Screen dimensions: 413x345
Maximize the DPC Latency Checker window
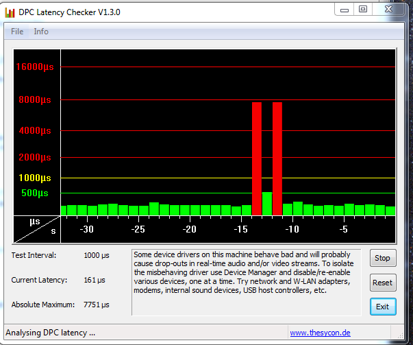click(363, 9)
